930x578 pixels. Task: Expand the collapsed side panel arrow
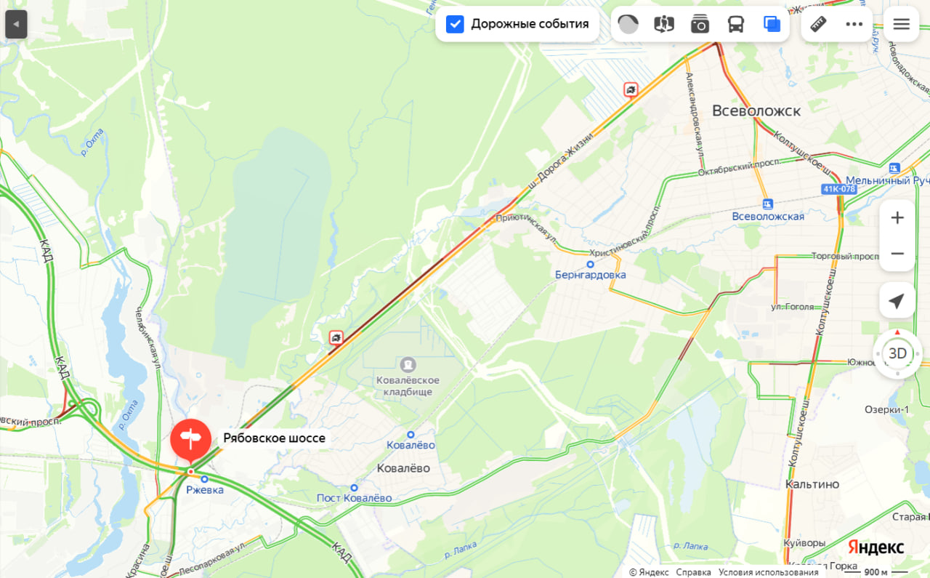pyautogui.click(x=16, y=24)
